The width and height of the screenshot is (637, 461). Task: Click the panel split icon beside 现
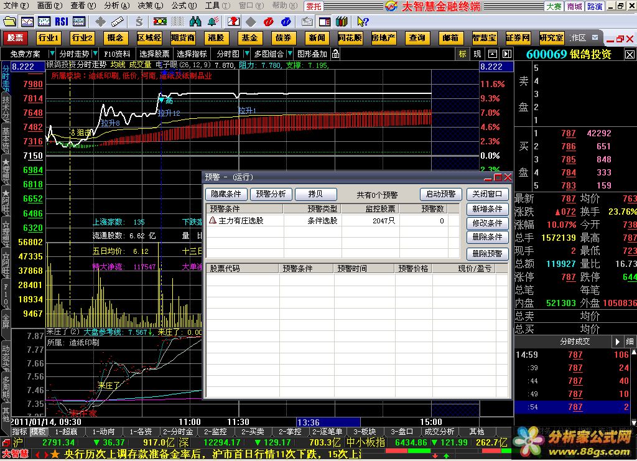(493, 54)
